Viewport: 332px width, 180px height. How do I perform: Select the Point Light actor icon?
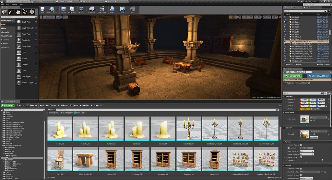coord(19,40)
